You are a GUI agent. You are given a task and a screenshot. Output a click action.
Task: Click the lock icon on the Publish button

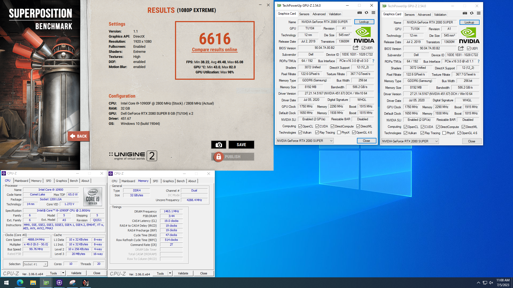[219, 157]
